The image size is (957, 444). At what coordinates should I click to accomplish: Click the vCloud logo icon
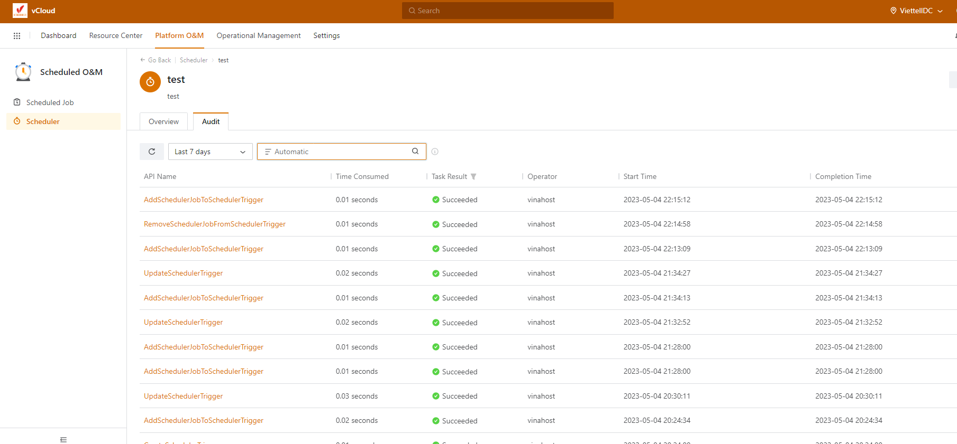pyautogui.click(x=20, y=11)
